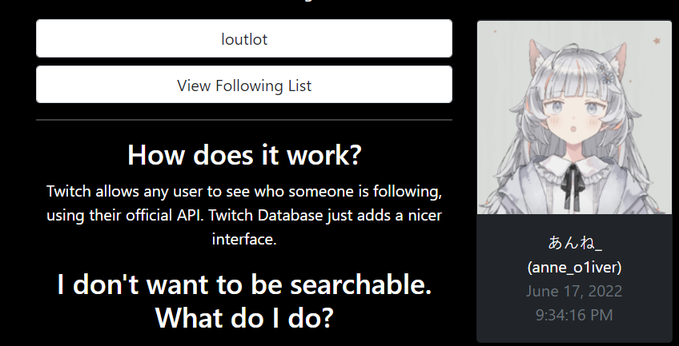This screenshot has width=679, height=346.
Task: Open the anne_o1iver avatar image
Action: [x=574, y=117]
